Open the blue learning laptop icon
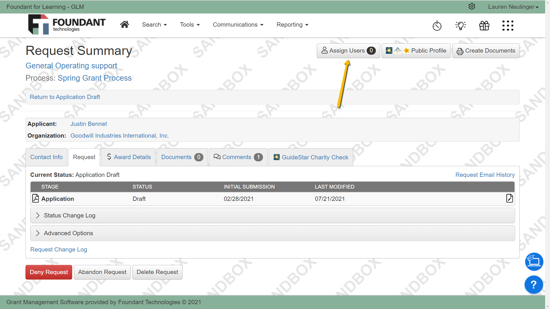This screenshot has height=309, width=550. tap(534, 262)
